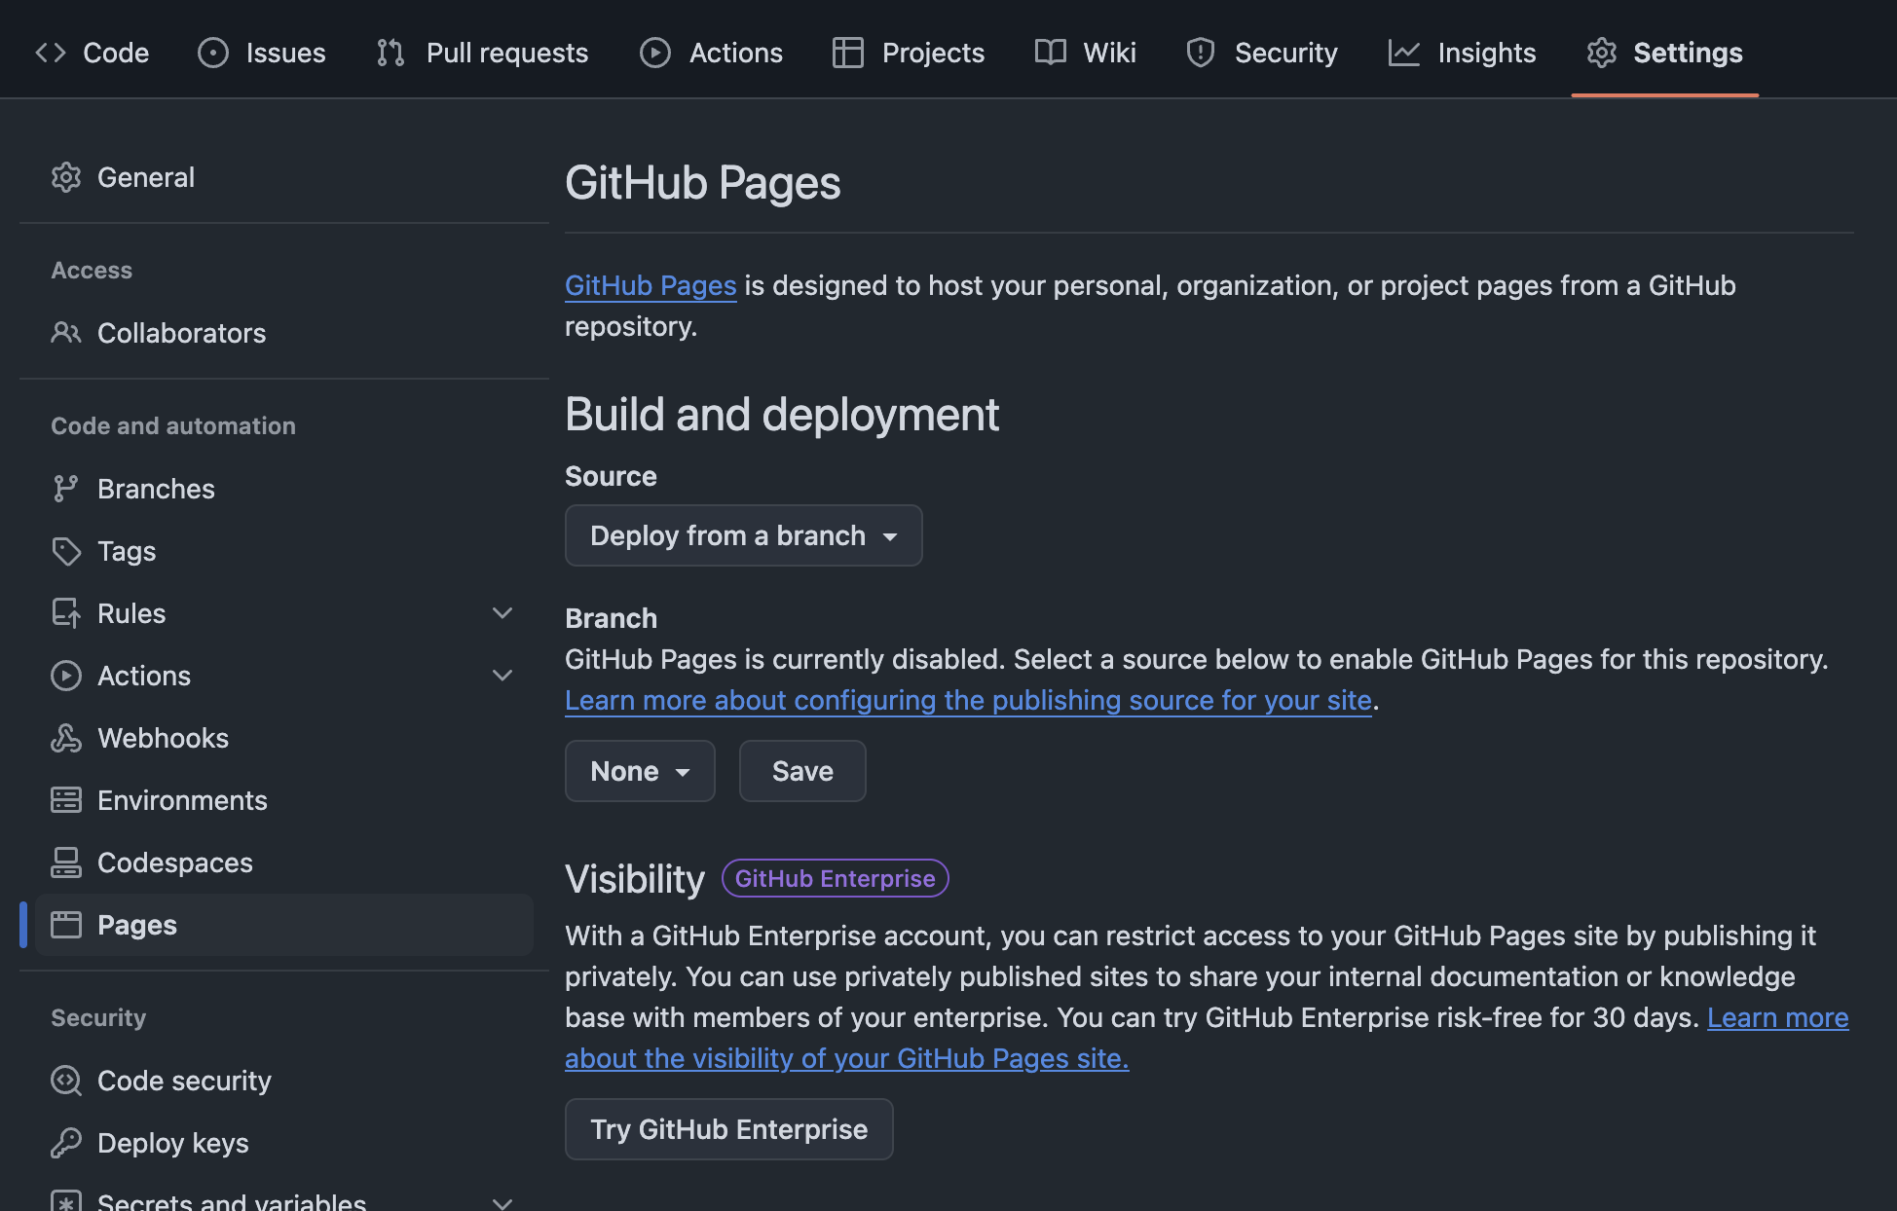The width and height of the screenshot is (1897, 1211).
Task: Open Webhooks settings
Action: [x=283, y=738]
